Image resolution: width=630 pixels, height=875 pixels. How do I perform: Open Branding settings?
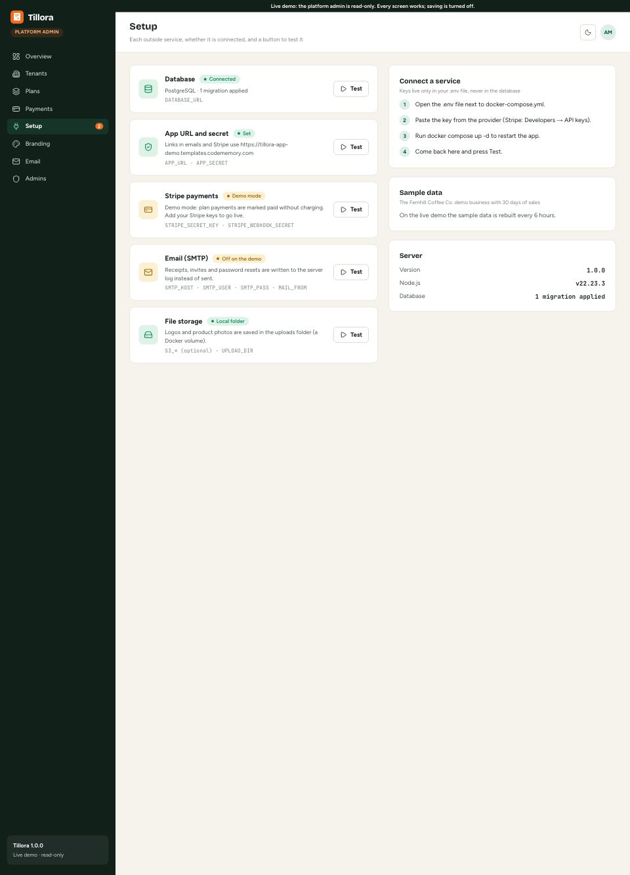click(58, 144)
